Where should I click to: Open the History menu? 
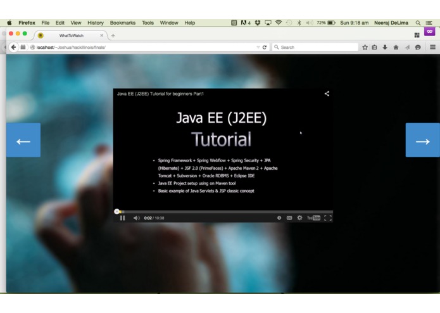[96, 23]
